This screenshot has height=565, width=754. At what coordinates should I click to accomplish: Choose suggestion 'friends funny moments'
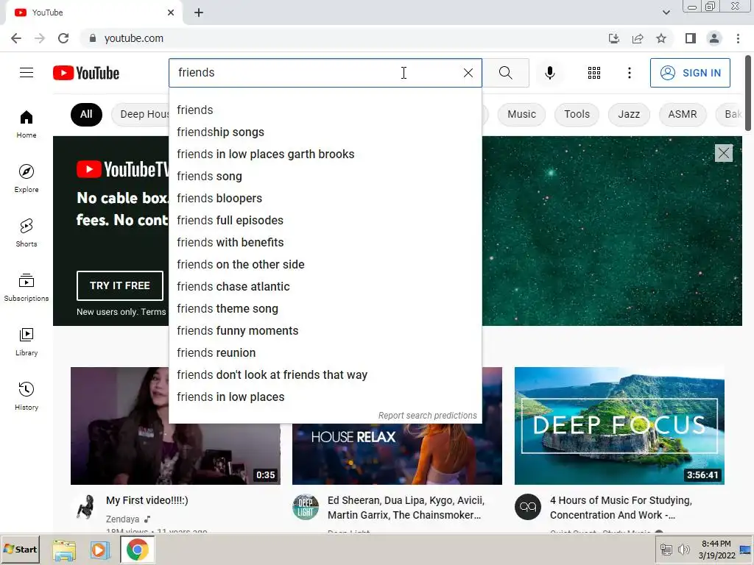325,331
